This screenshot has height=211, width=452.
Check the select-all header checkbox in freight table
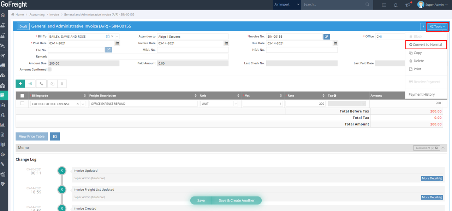click(22, 96)
